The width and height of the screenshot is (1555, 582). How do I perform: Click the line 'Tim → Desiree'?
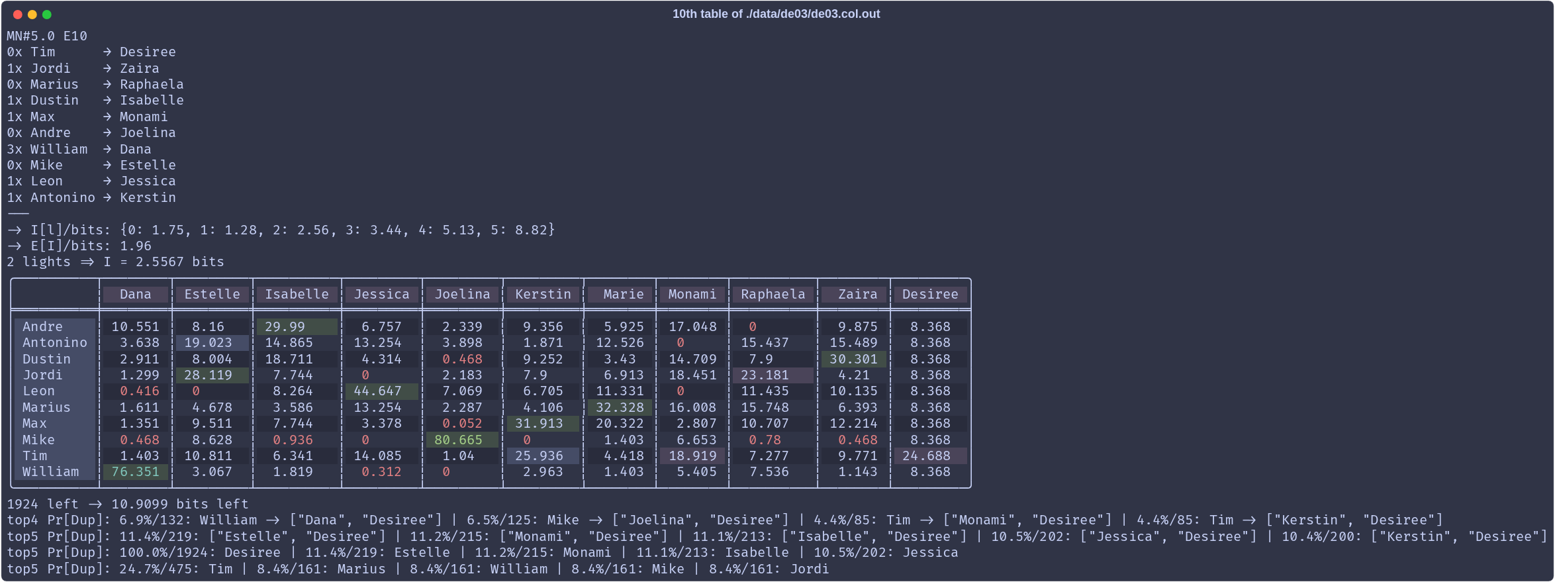click(91, 52)
